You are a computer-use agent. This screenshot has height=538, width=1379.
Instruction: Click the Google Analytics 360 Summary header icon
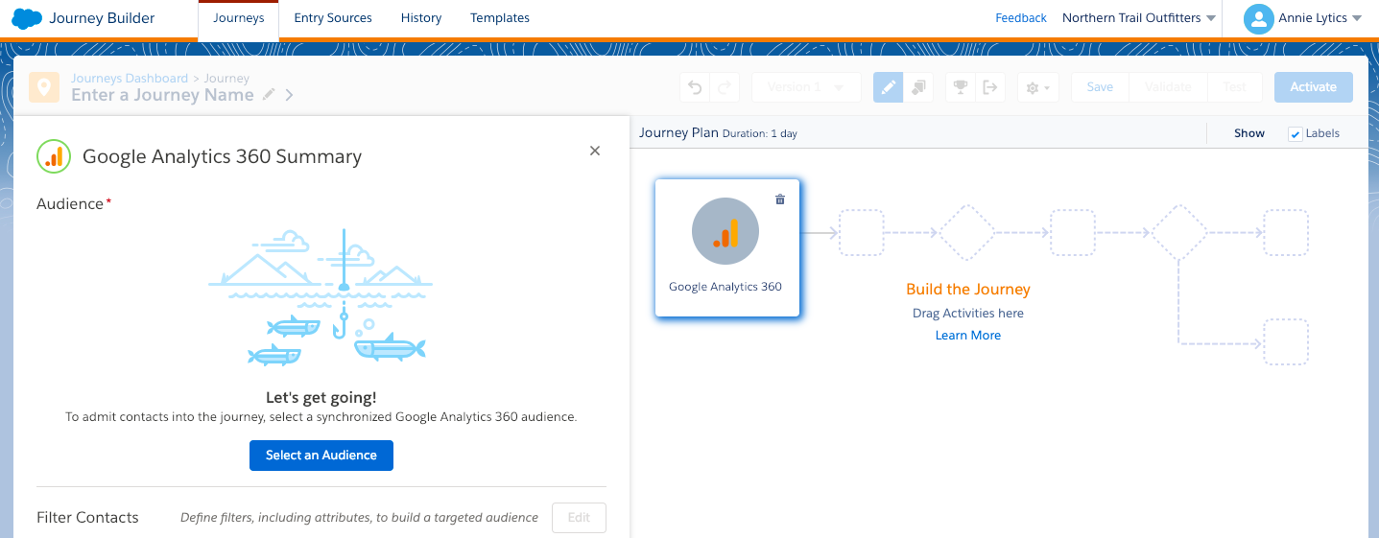pyautogui.click(x=54, y=156)
